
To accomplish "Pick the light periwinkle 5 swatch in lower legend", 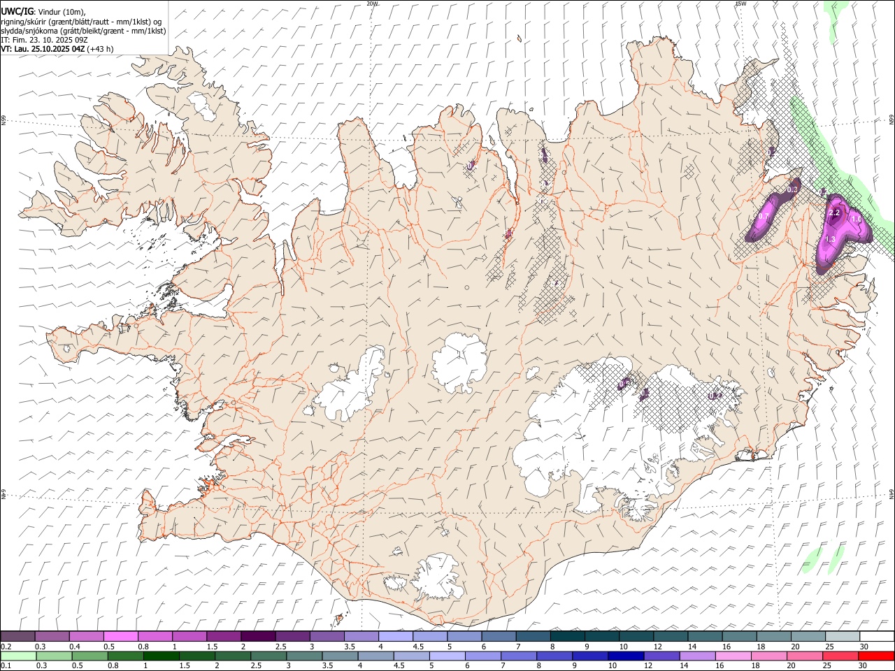I will click(447, 656).
